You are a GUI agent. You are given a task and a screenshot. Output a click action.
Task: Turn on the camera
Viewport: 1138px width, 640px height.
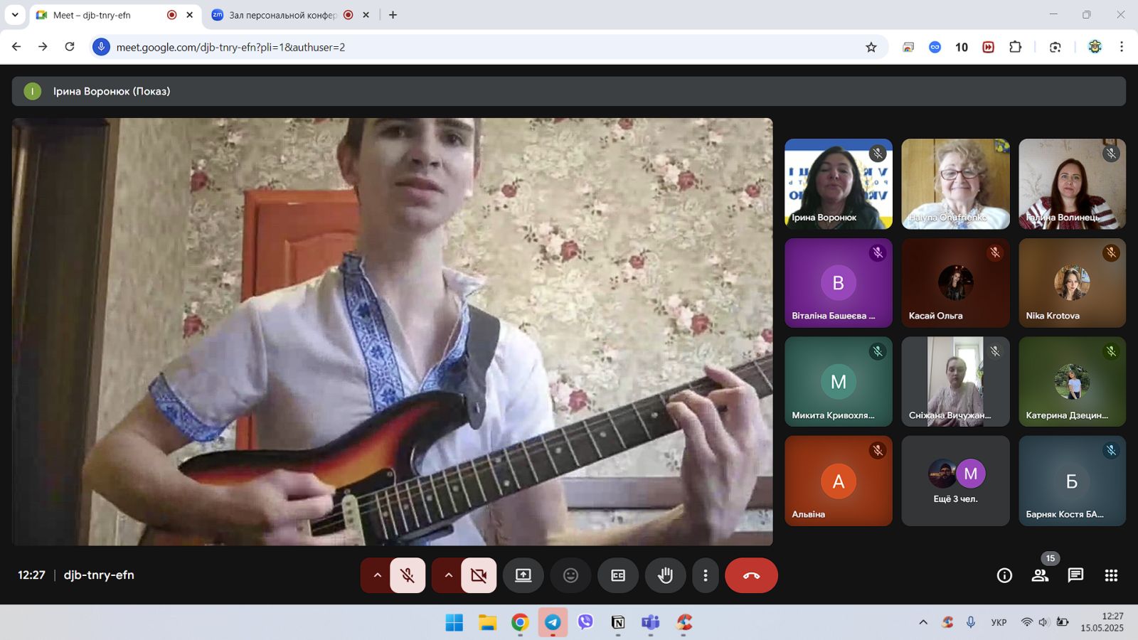click(x=479, y=575)
